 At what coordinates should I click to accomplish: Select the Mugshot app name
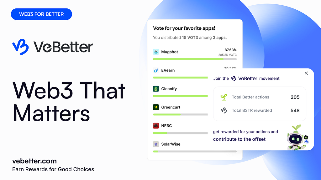(x=170, y=52)
